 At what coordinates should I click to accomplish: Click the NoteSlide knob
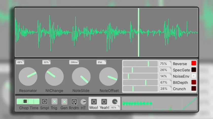(81, 76)
